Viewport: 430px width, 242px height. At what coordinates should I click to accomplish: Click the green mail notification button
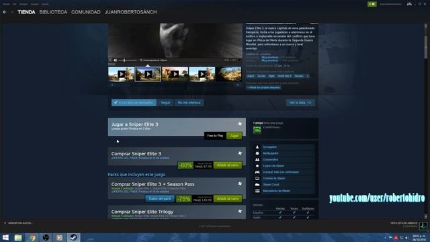click(372, 4)
